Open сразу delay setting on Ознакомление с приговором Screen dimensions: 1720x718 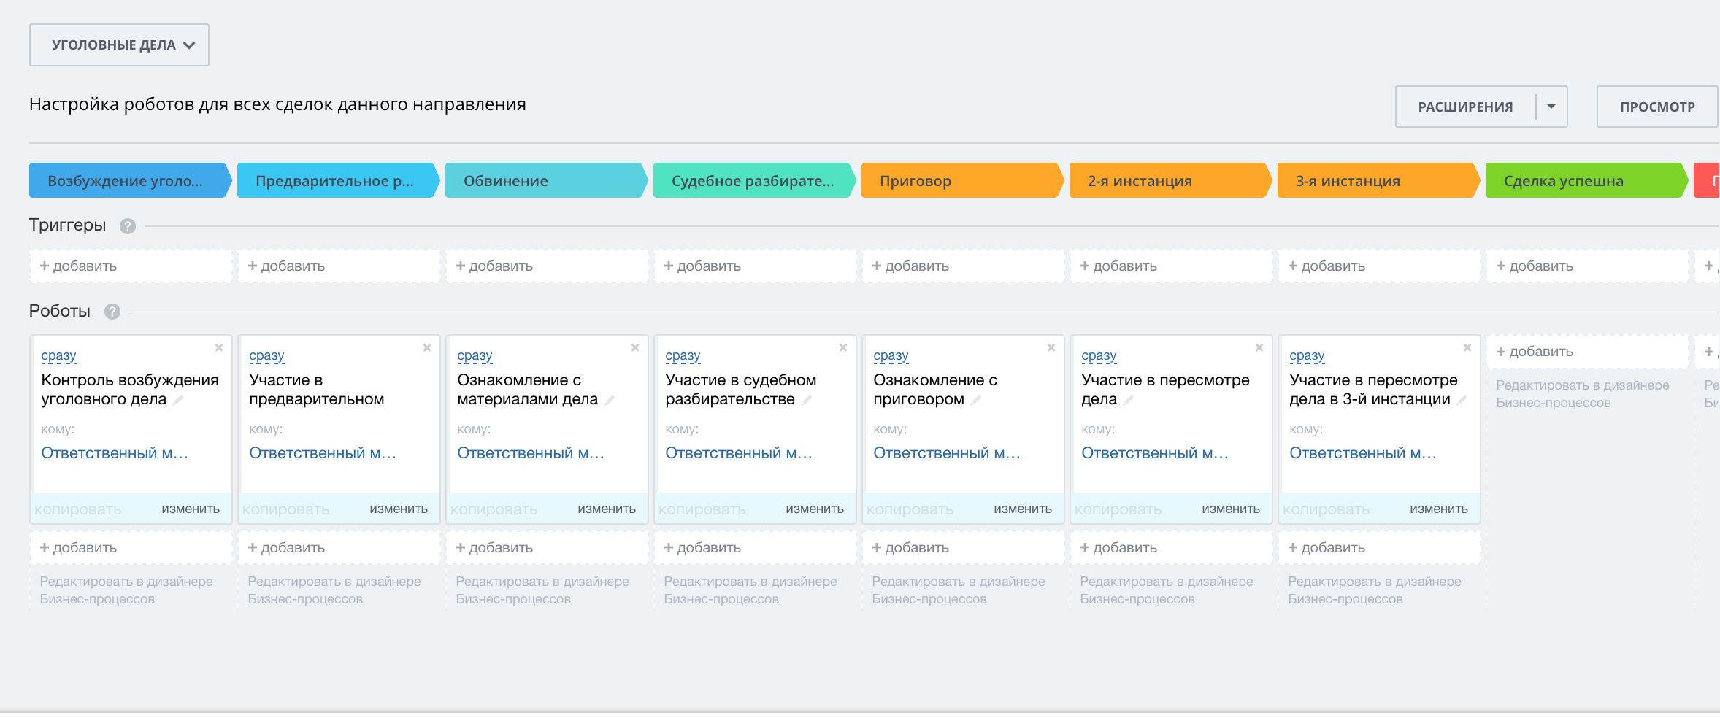point(891,356)
